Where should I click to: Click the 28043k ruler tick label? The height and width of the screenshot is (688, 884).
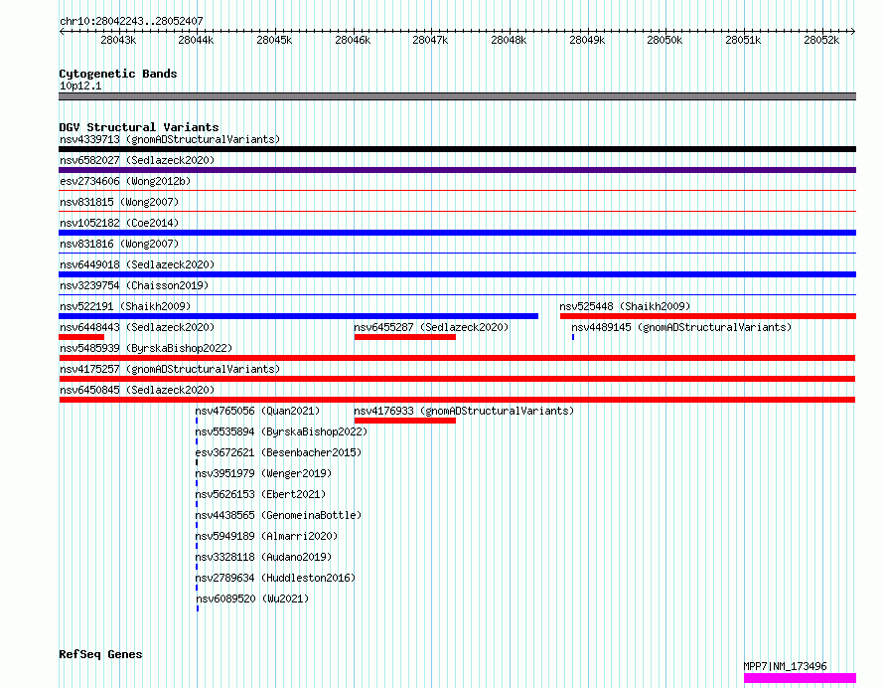pos(118,40)
